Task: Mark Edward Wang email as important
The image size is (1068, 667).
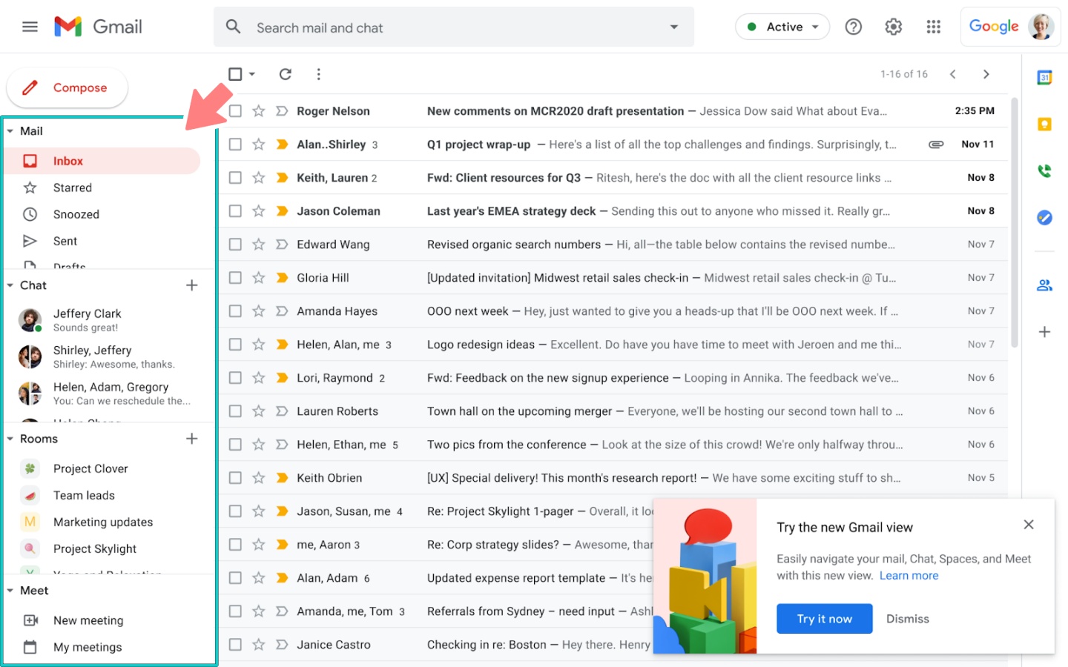Action: (x=282, y=245)
